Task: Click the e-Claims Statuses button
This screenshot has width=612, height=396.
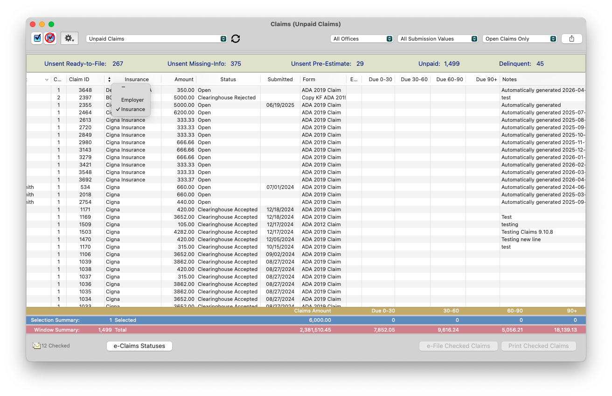Action: tap(139, 346)
